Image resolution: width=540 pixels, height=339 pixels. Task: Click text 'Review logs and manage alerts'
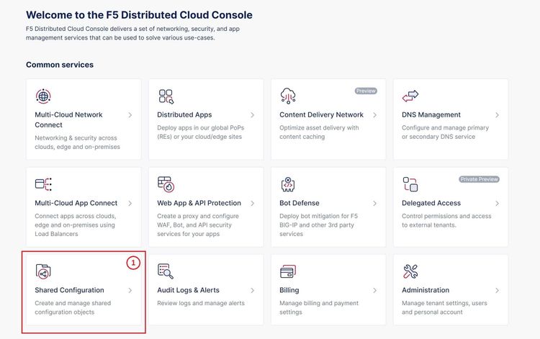coord(201,303)
